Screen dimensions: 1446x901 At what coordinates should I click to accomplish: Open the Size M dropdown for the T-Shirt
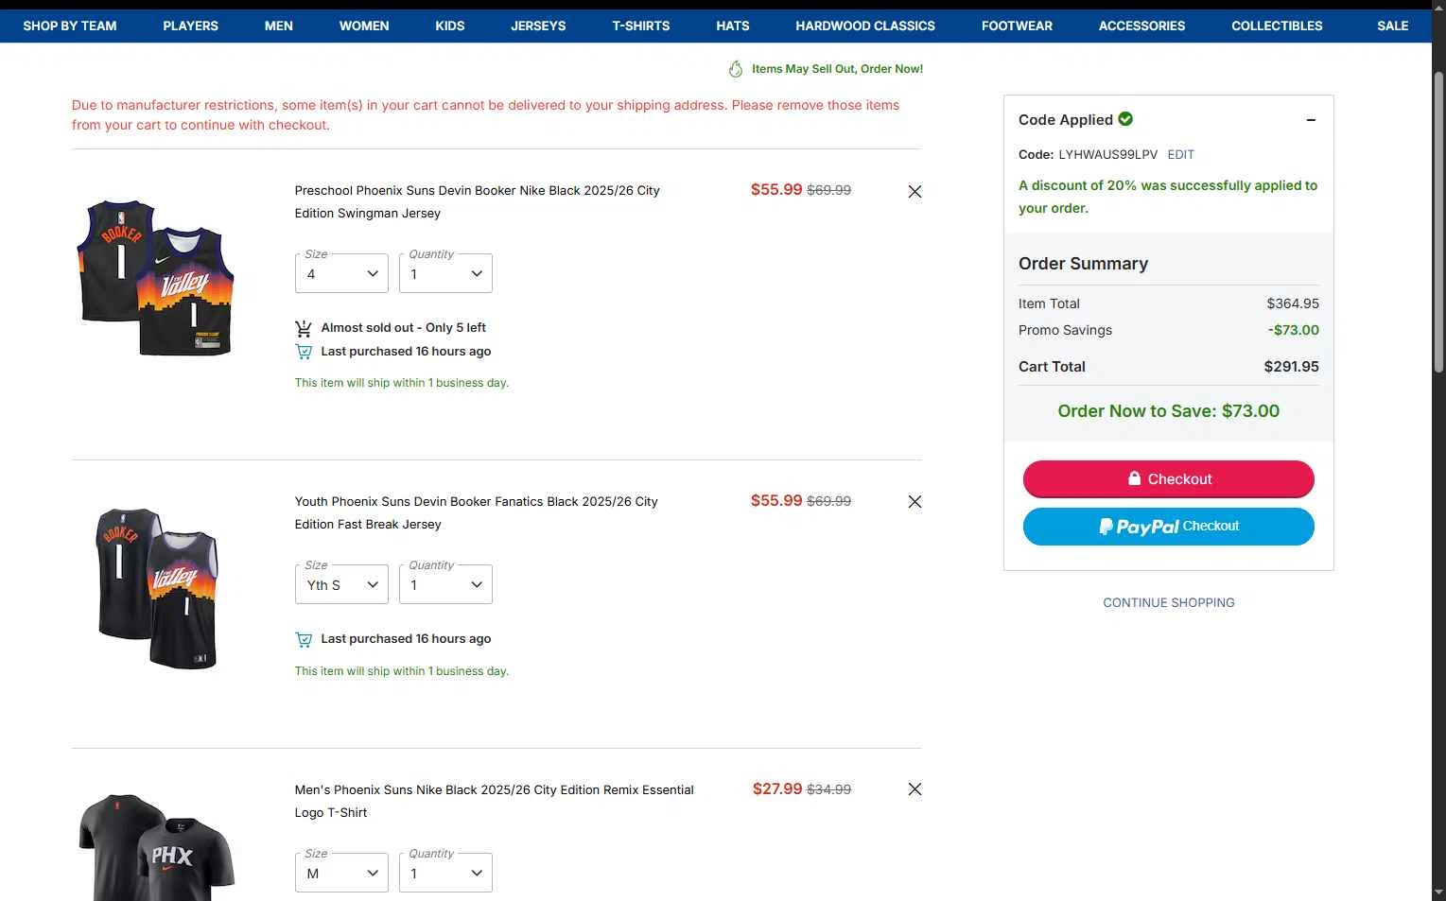(341, 873)
